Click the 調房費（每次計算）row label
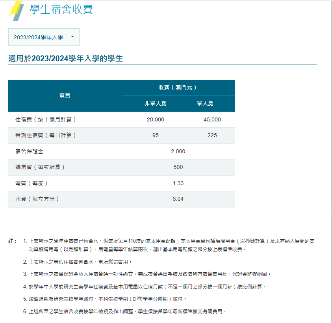Viewport: 332px width, 323px height. pos(40,167)
